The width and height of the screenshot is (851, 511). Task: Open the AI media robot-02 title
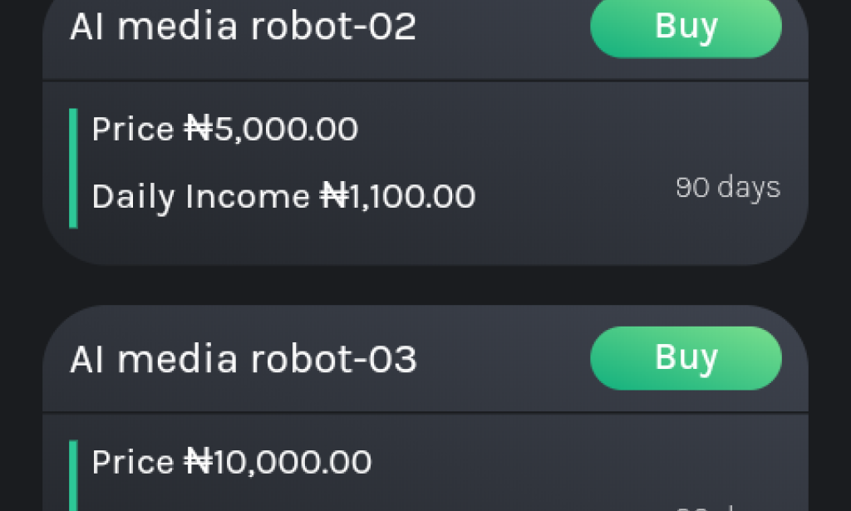pyautogui.click(x=243, y=27)
